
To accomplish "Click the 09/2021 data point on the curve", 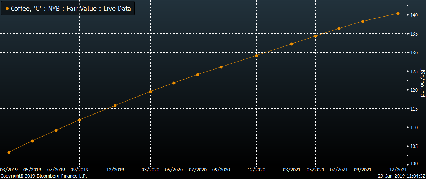I will point(363,21).
